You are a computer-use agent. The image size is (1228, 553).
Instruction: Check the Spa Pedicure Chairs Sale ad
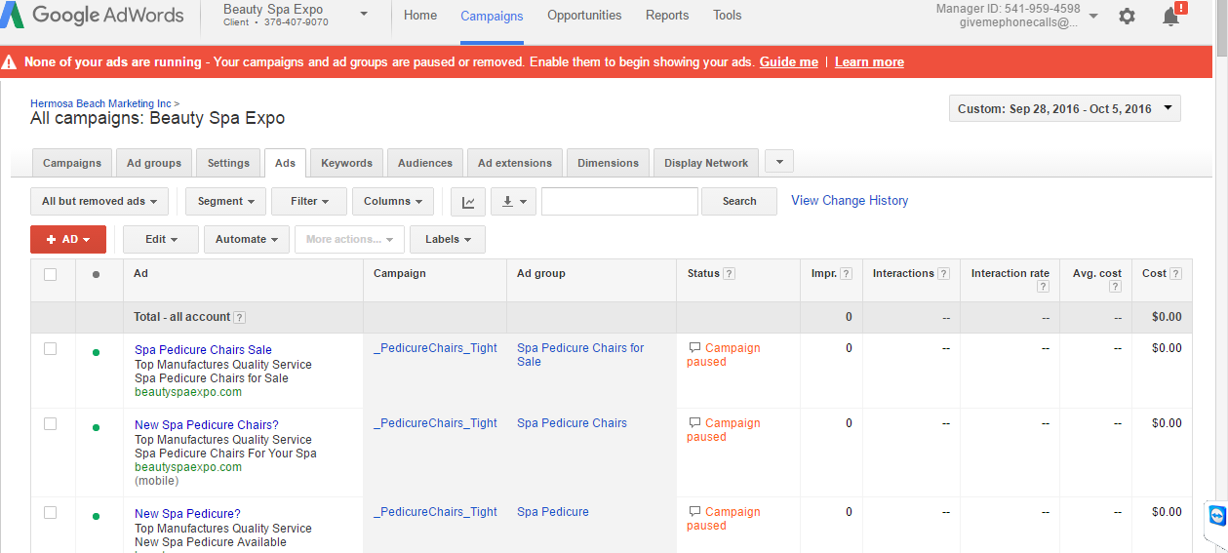[51, 348]
